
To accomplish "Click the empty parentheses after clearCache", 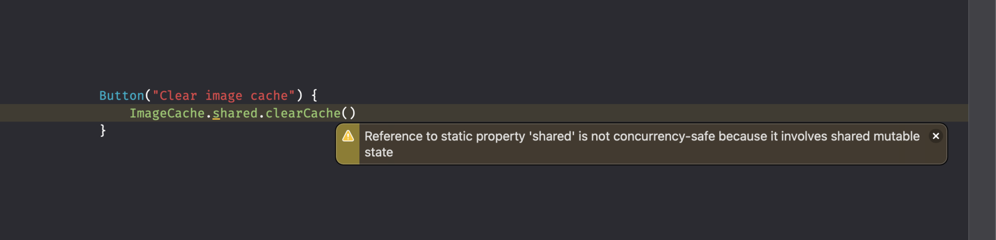I will click(349, 113).
